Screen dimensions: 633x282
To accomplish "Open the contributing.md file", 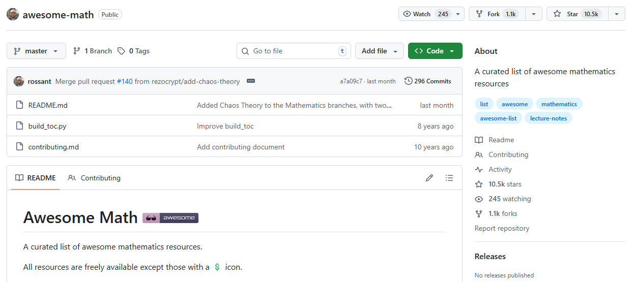I will pyautogui.click(x=53, y=147).
